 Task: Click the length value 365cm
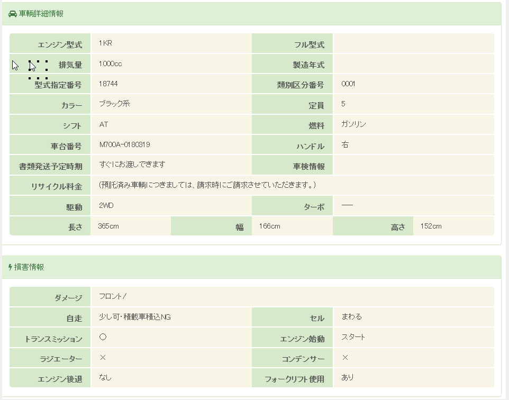point(108,226)
